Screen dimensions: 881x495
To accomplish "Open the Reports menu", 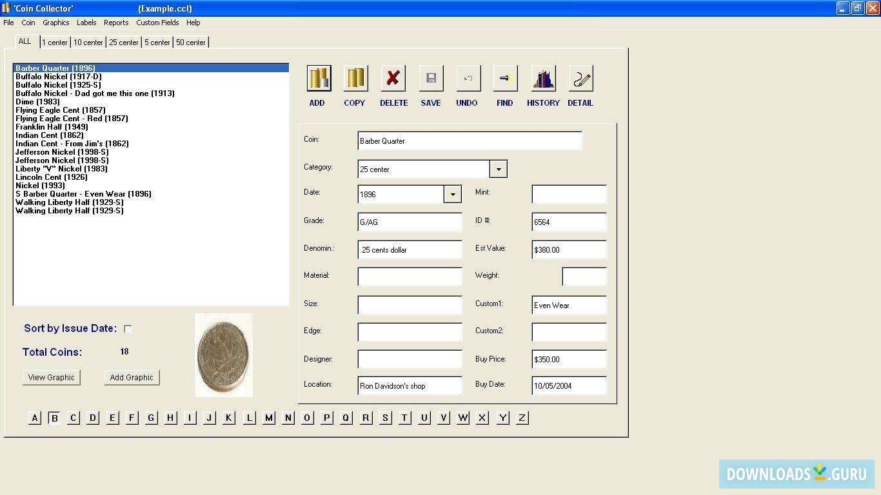I will tap(116, 23).
